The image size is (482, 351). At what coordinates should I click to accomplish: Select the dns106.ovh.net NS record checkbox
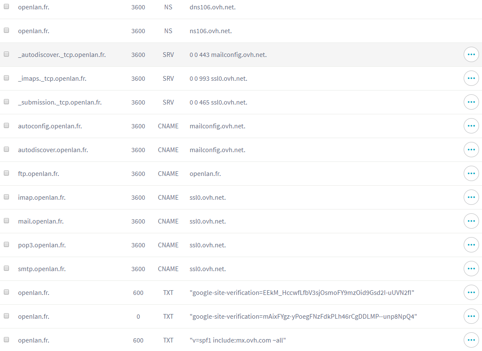[x=6, y=7]
